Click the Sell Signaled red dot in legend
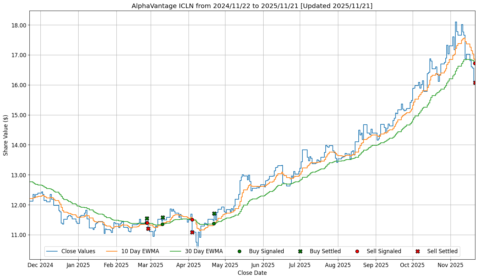 click(357, 251)
